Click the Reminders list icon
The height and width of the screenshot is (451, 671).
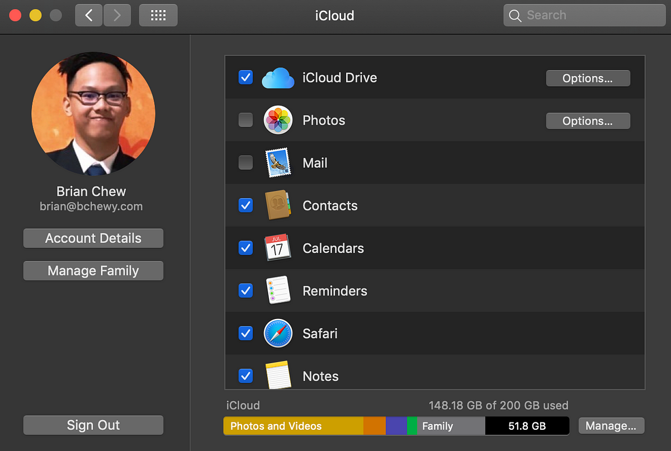(x=278, y=290)
